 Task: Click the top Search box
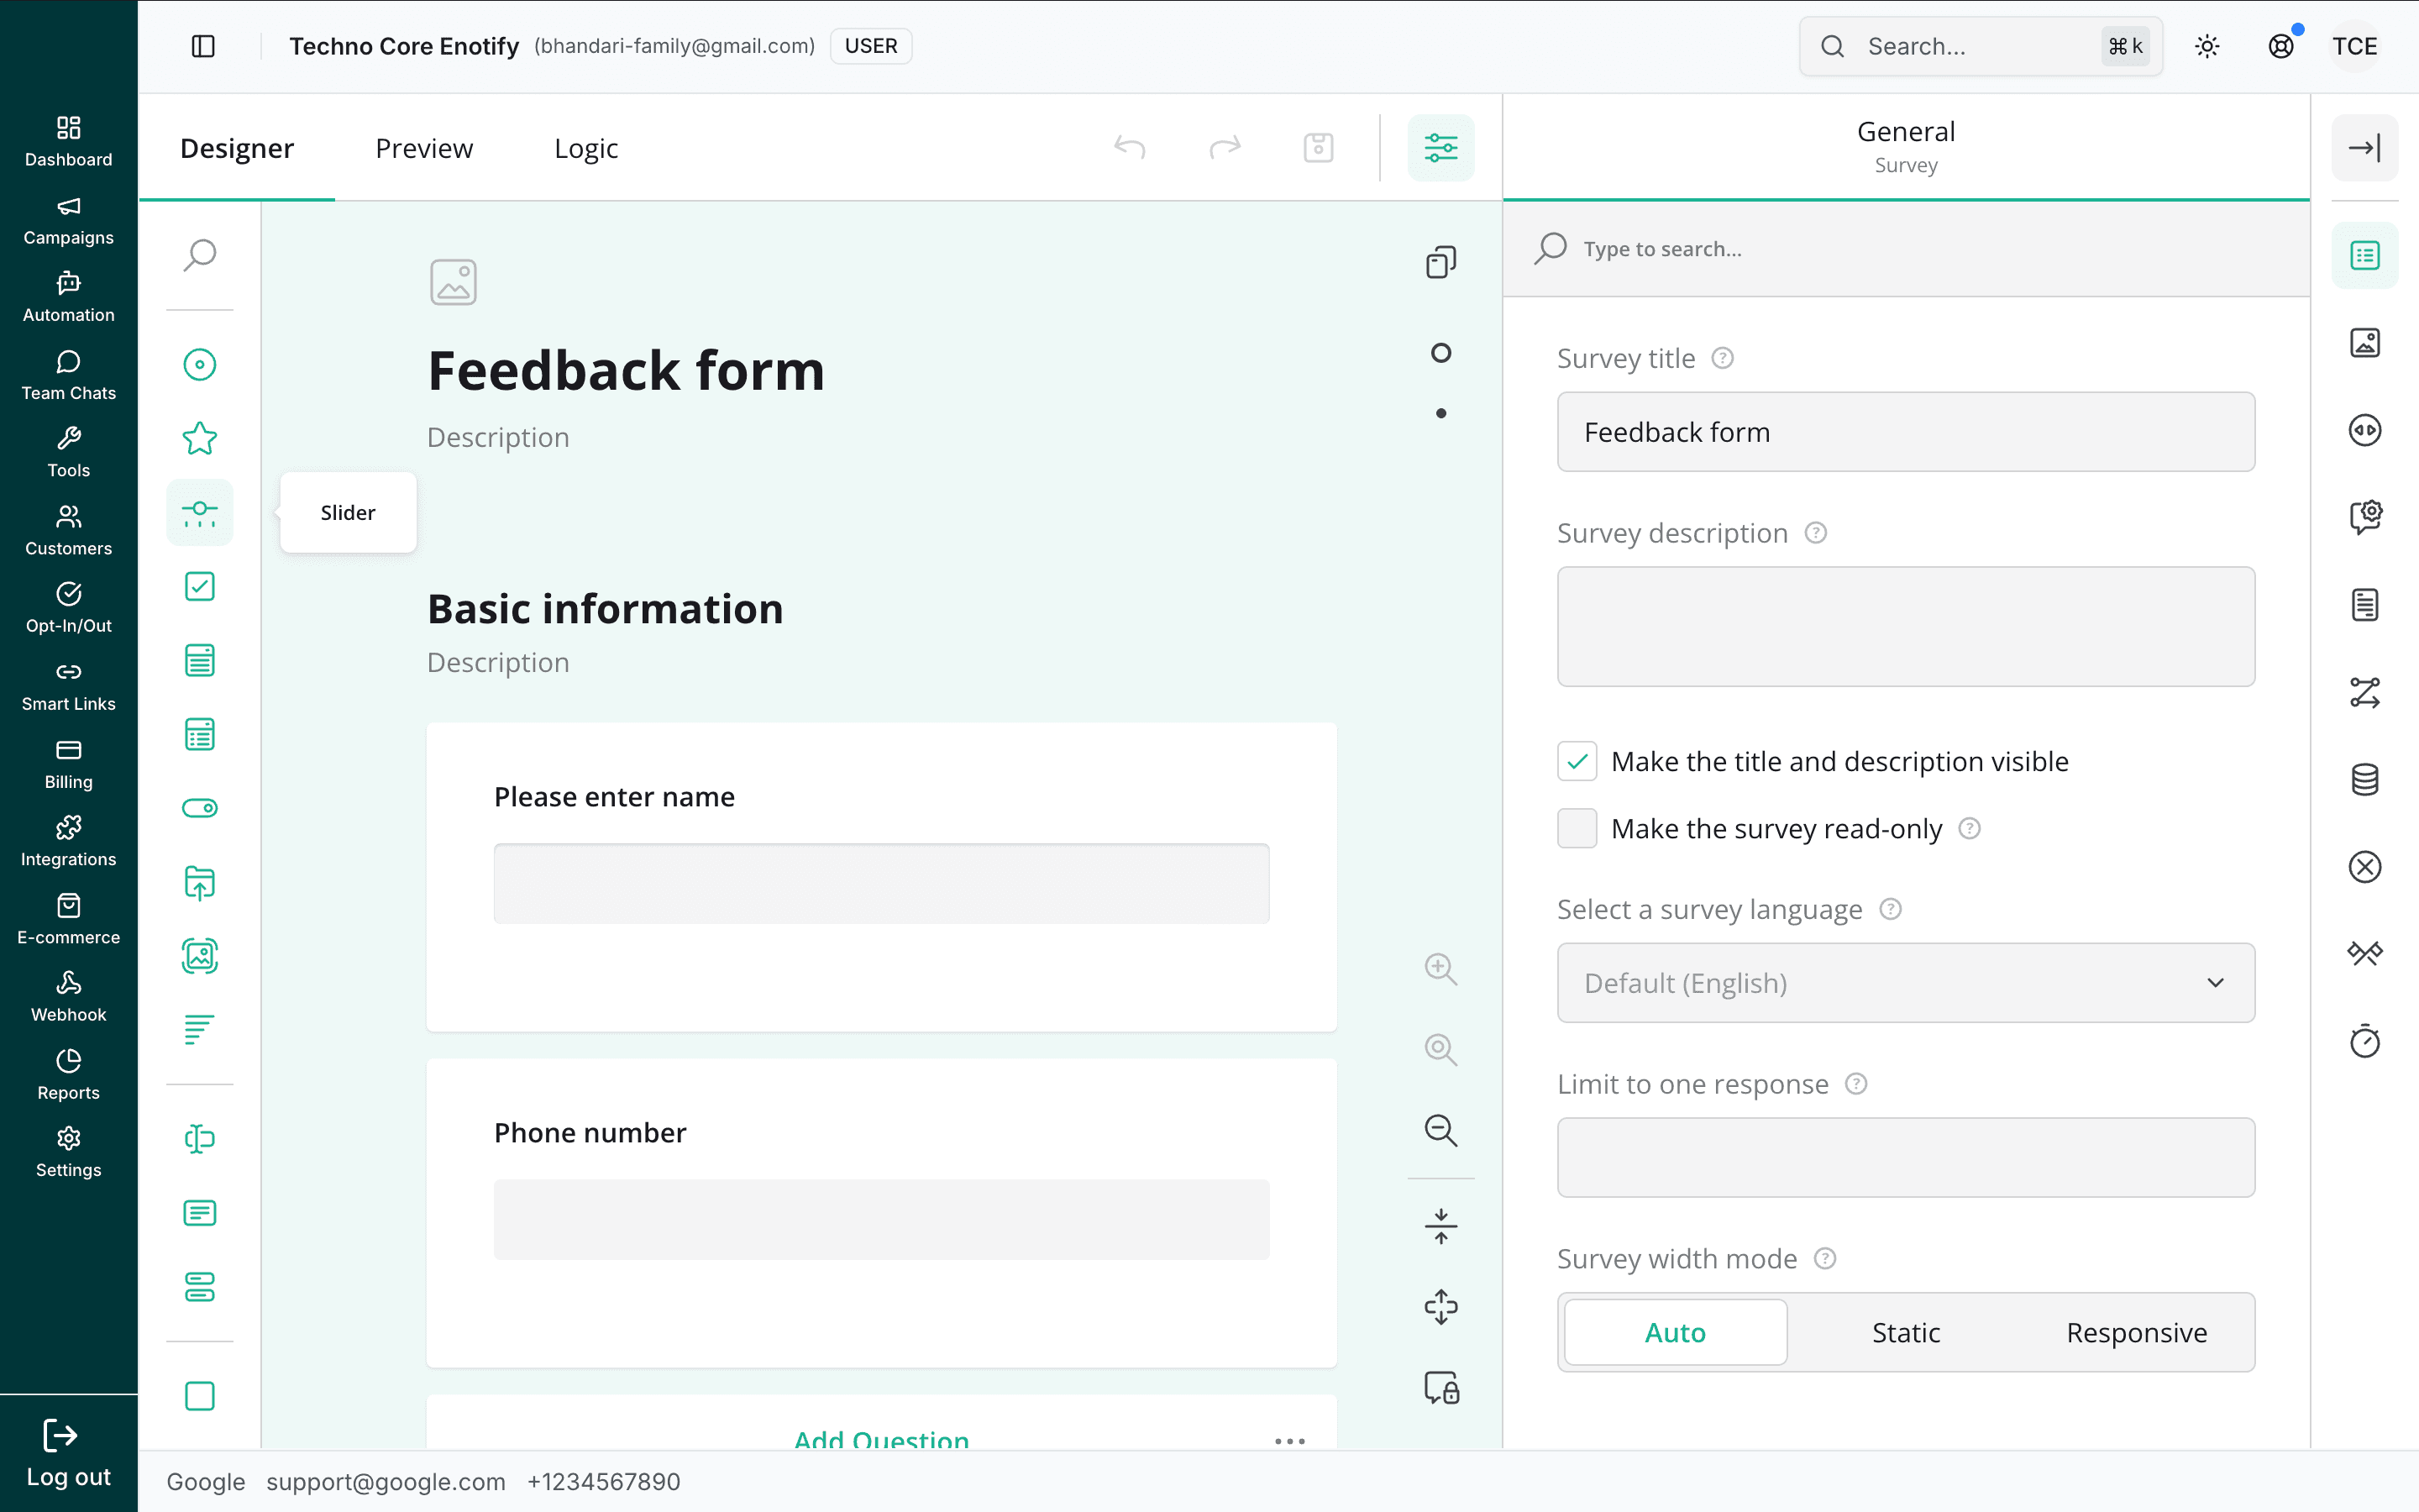[1981, 46]
